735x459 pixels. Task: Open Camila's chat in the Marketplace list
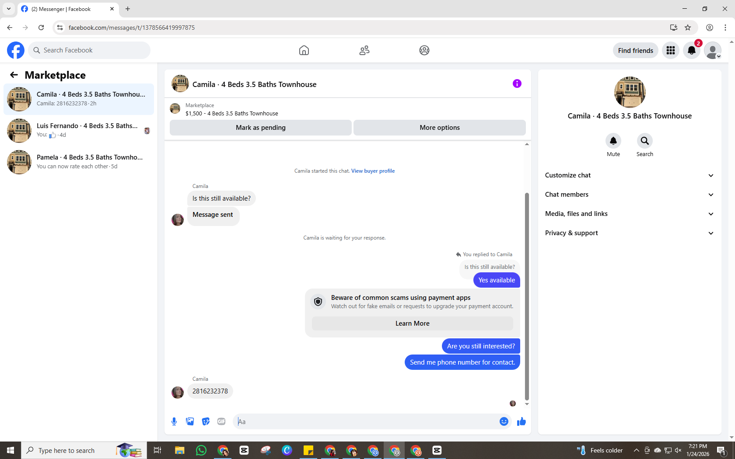pyautogui.click(x=79, y=99)
